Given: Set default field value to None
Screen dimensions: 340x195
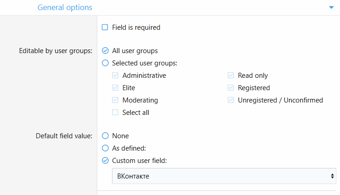Looking at the screenshot, I should click(105, 136).
